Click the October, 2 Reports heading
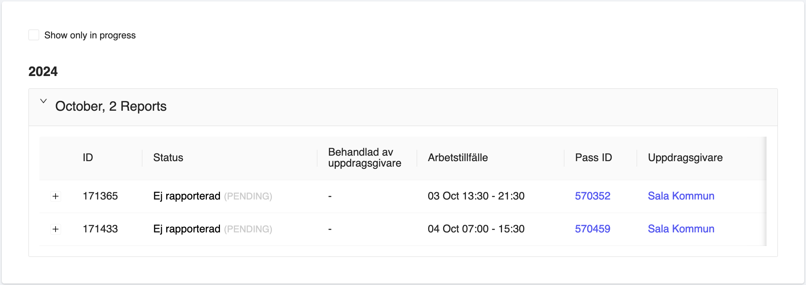This screenshot has width=806, height=285. click(111, 106)
